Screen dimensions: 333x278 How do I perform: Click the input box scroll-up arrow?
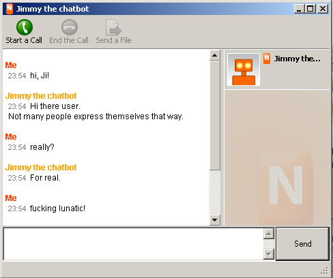(x=269, y=234)
